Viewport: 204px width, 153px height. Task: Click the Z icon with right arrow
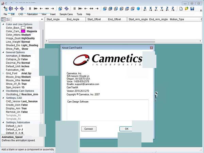point(173,9)
